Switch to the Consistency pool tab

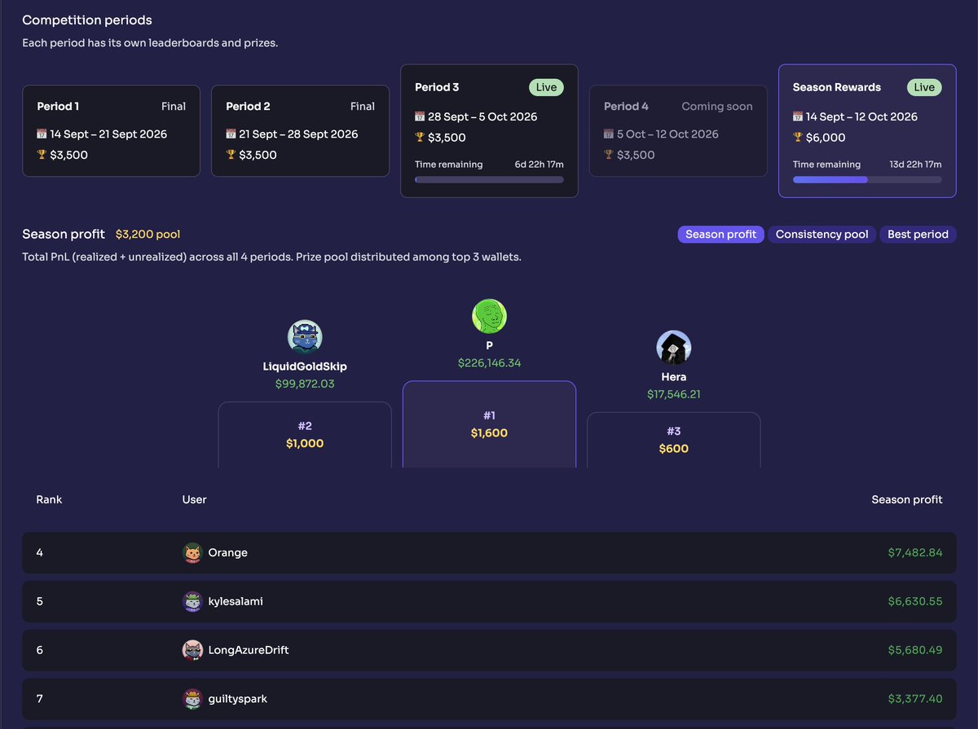(x=822, y=235)
